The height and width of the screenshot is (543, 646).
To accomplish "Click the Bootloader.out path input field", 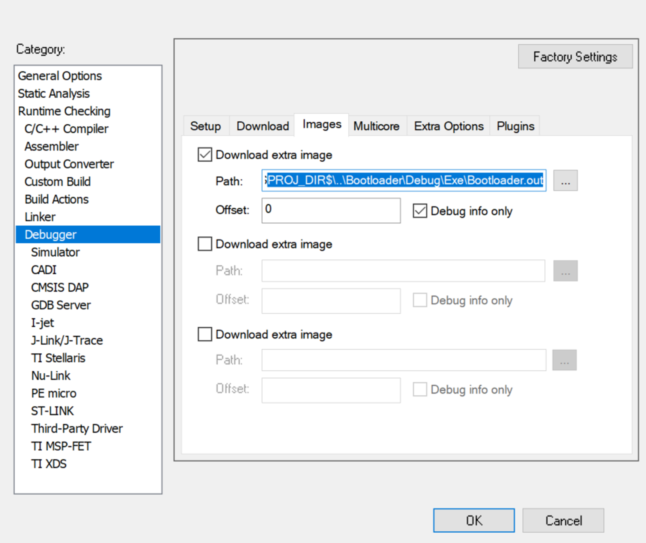I will [403, 181].
